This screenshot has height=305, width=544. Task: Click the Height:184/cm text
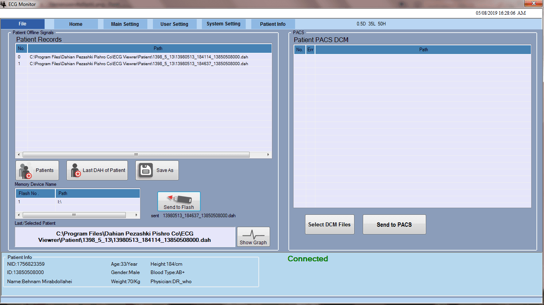point(166,264)
